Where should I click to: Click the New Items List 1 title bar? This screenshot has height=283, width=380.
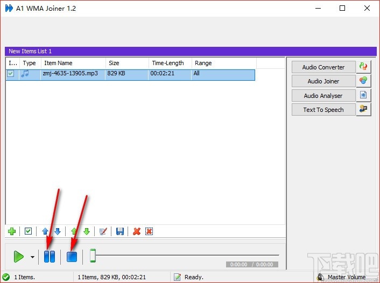click(191, 51)
